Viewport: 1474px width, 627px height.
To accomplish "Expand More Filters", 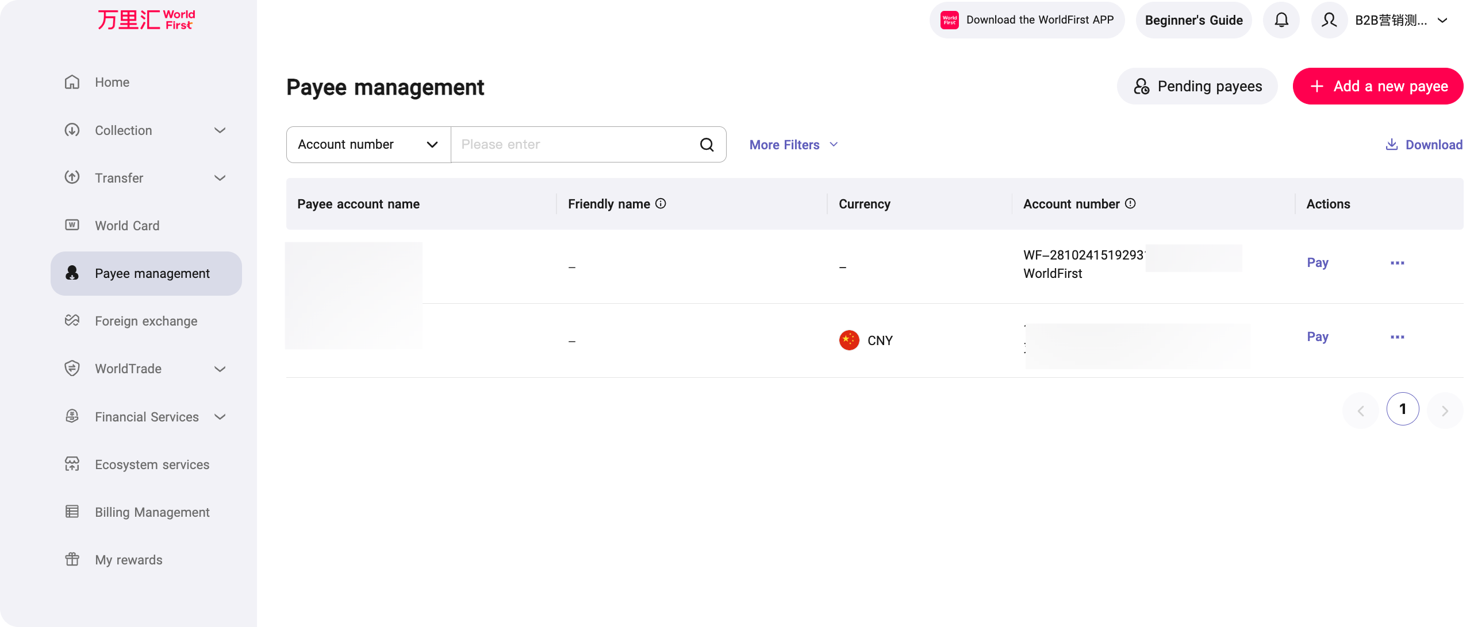I will pyautogui.click(x=793, y=145).
